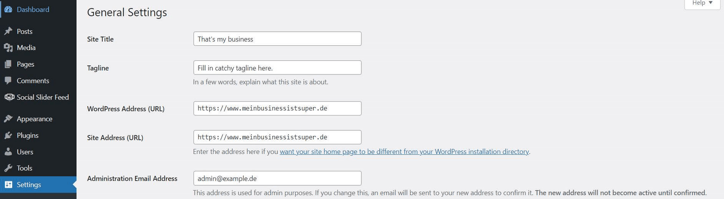The height and width of the screenshot is (199, 724).
Task: Click the Tools wrench icon
Action: pyautogui.click(x=8, y=168)
